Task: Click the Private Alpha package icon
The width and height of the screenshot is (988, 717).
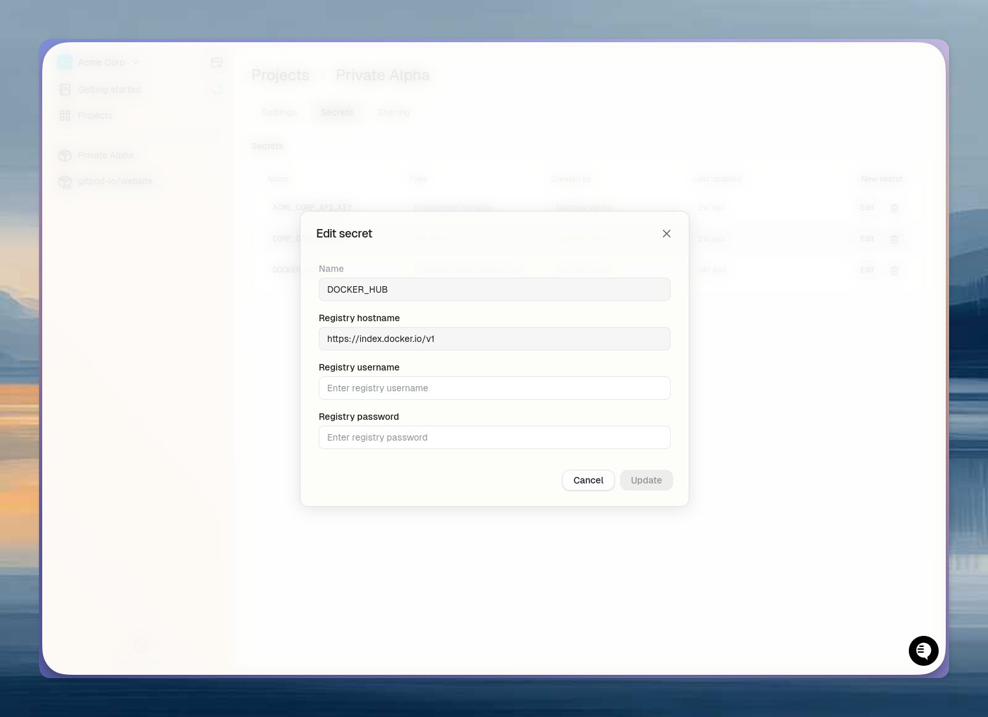Action: coord(65,155)
